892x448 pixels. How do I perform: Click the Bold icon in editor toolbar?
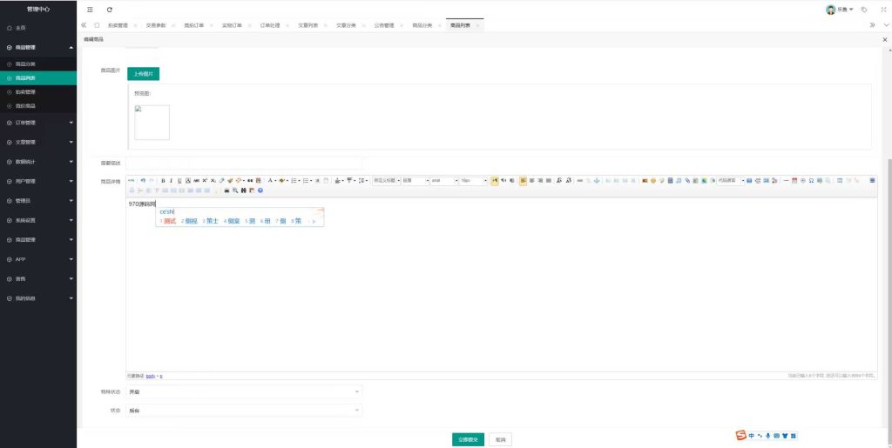(x=162, y=180)
